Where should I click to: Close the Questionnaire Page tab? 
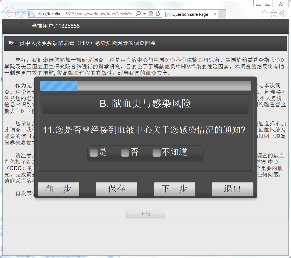[215, 14]
